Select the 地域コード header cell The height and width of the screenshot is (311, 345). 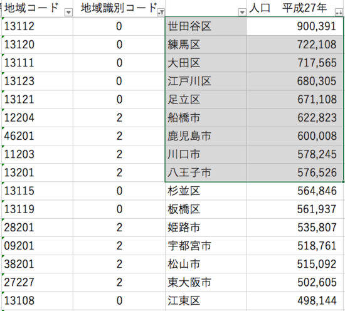pos(37,8)
